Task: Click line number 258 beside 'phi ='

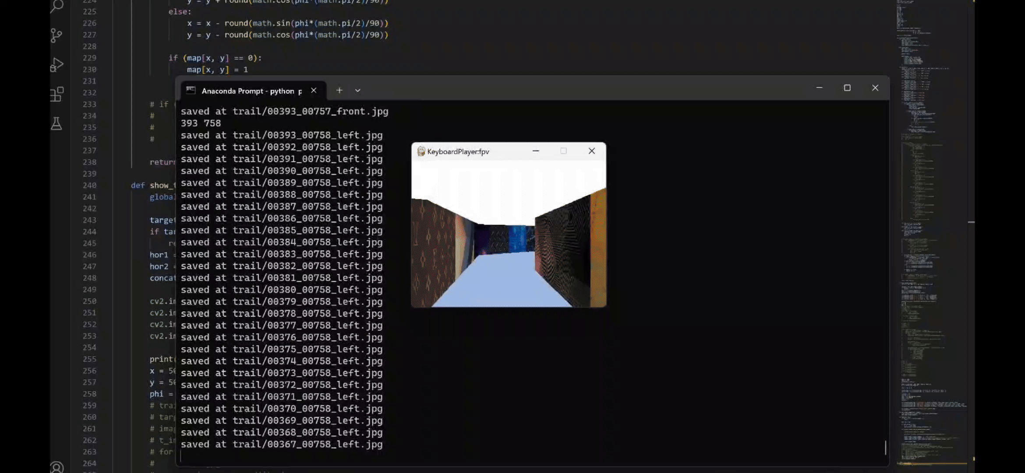Action: 89,394
